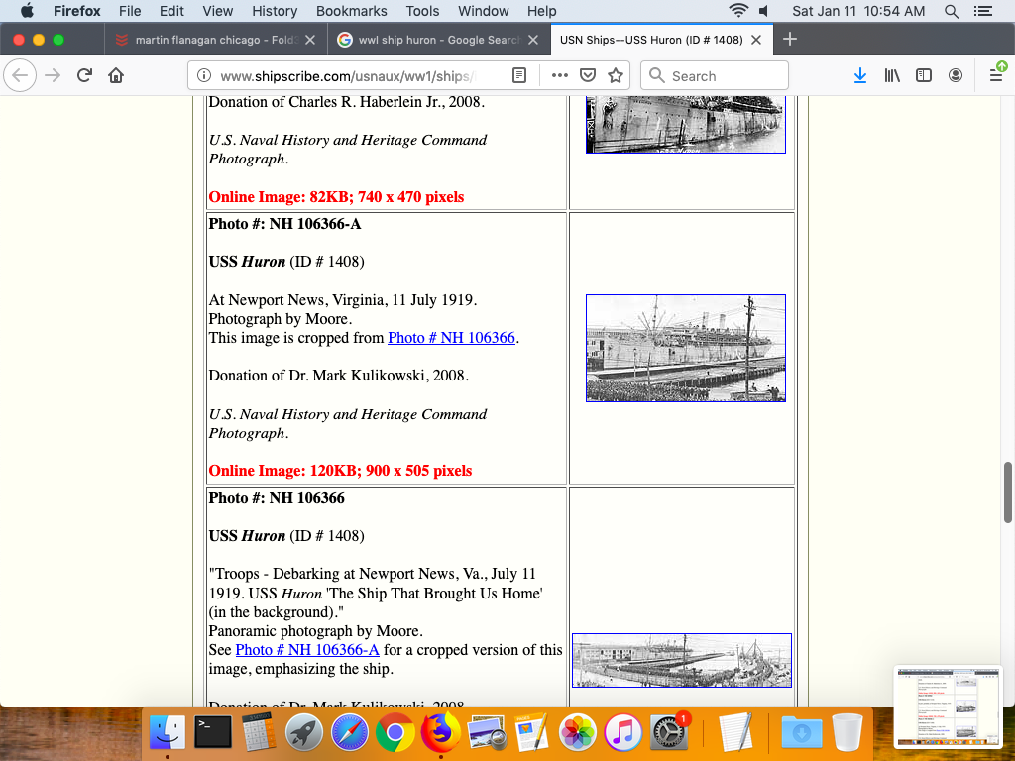Viewport: 1015px width, 761px height.
Task: Save page to Pocket
Action: 588,75
